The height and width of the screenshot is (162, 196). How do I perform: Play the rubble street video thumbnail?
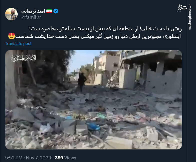tap(93, 100)
